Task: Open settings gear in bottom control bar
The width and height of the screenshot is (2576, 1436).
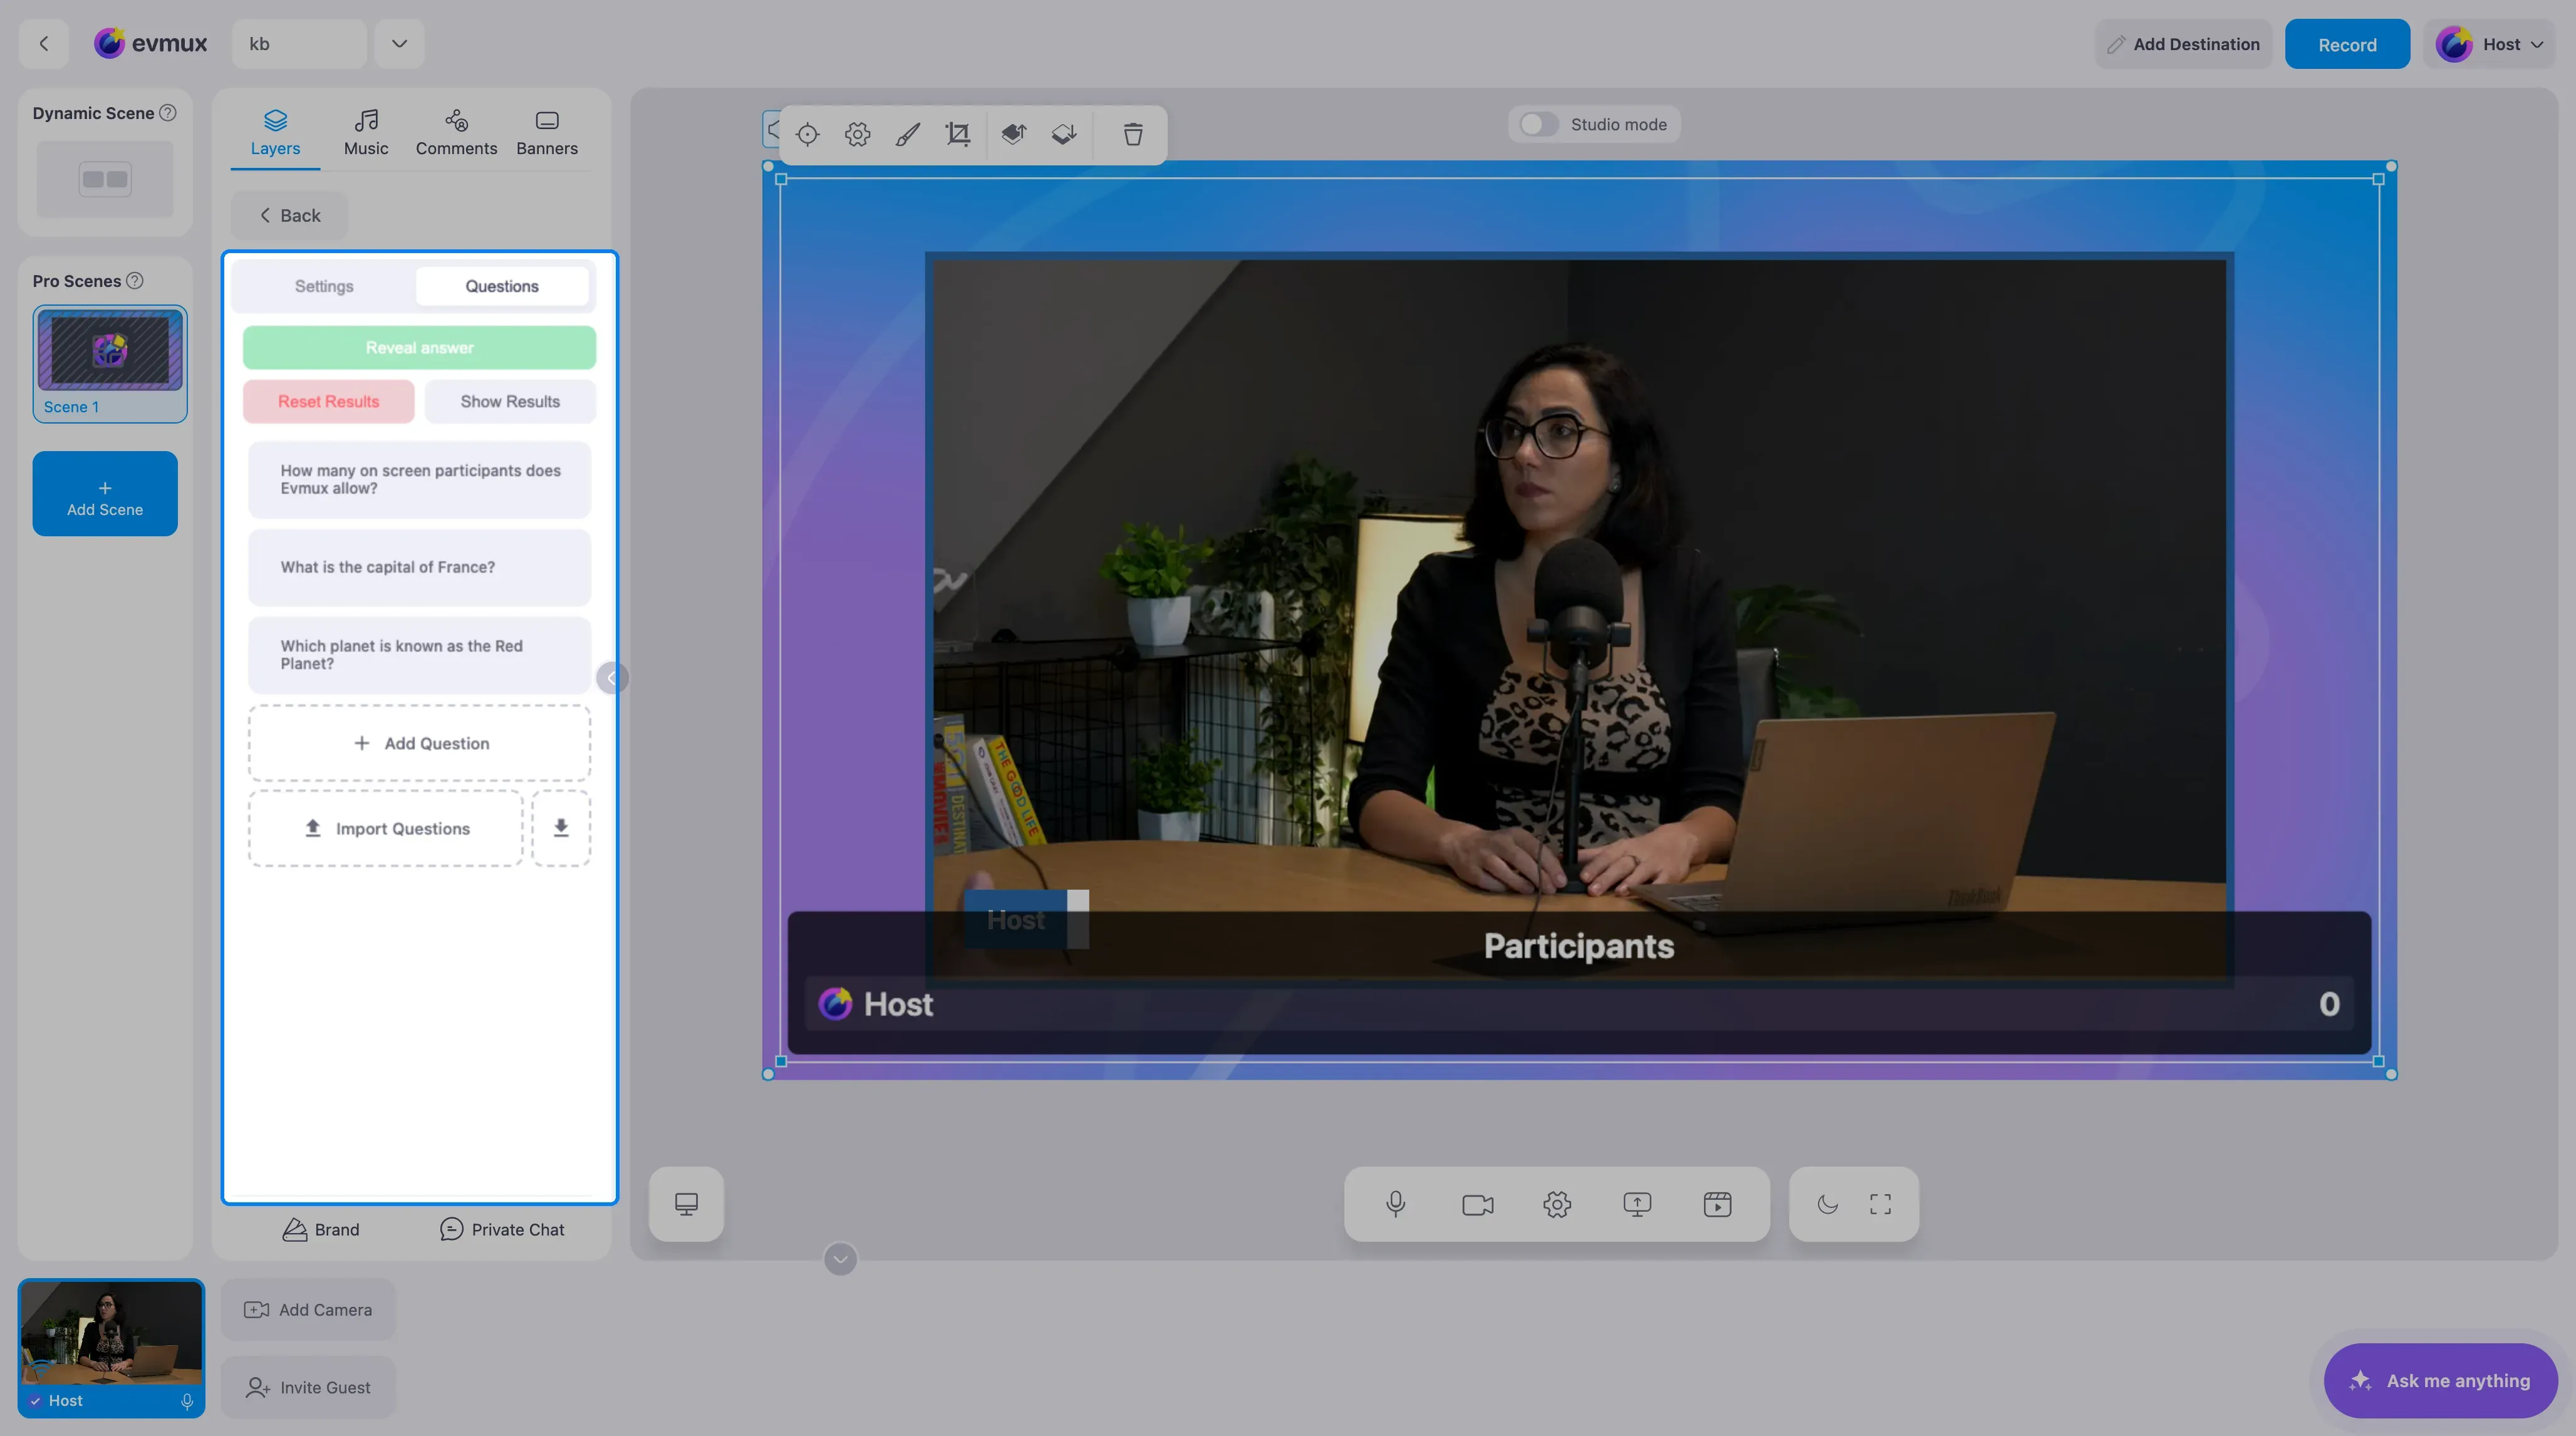Action: pyautogui.click(x=1557, y=1204)
